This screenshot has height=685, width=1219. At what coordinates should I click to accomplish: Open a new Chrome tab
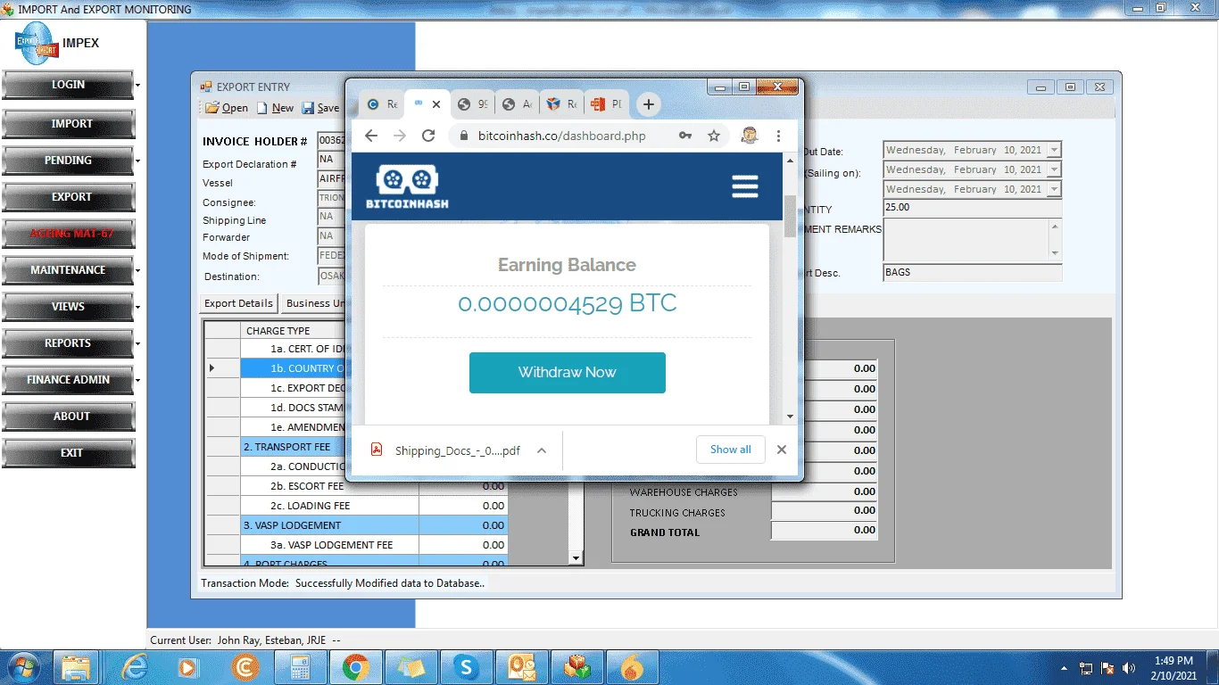(x=649, y=104)
